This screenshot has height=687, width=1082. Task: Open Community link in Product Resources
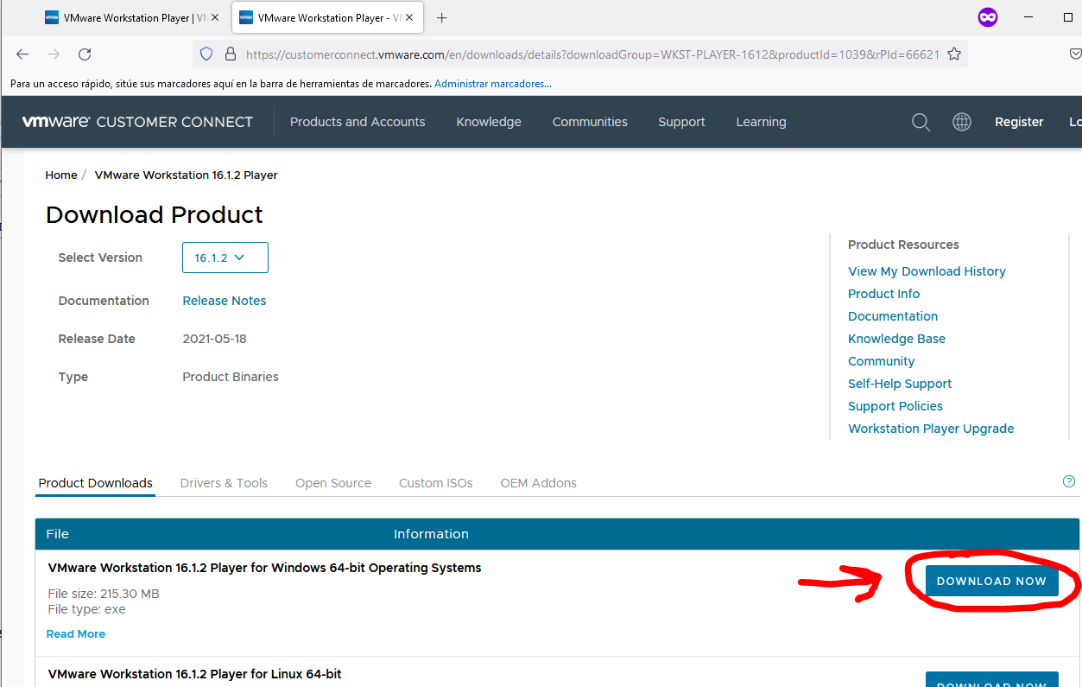click(x=881, y=361)
